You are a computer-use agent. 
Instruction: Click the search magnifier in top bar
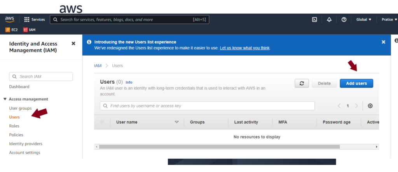click(x=55, y=19)
